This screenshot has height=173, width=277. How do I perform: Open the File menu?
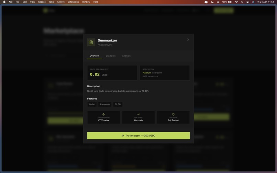(18, 2)
